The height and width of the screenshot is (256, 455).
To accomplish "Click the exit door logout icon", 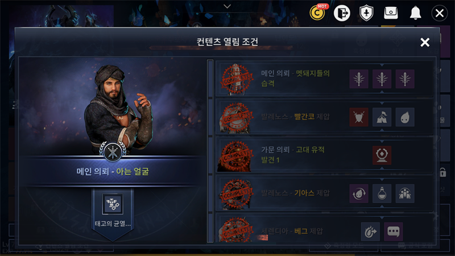I will tap(342, 13).
